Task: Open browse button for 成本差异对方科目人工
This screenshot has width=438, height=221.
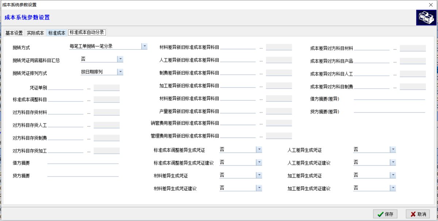Action: (395, 75)
